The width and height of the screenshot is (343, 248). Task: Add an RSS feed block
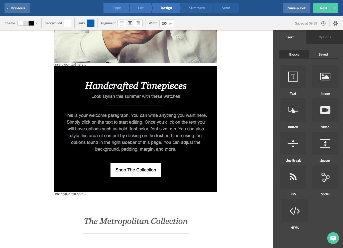pos(293,177)
